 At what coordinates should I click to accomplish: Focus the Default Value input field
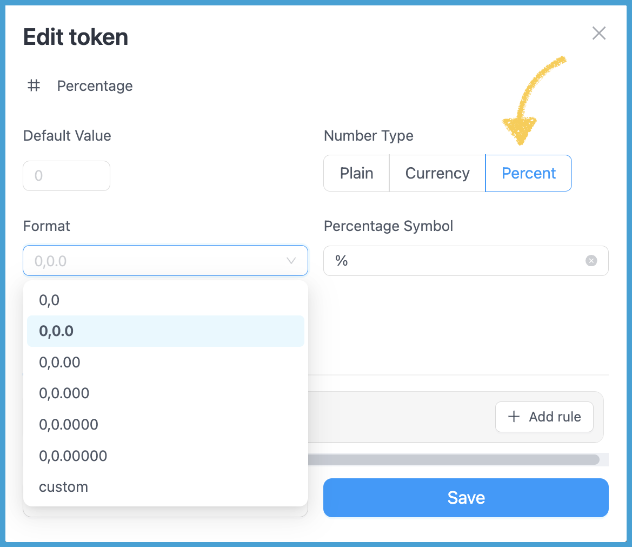(x=66, y=176)
